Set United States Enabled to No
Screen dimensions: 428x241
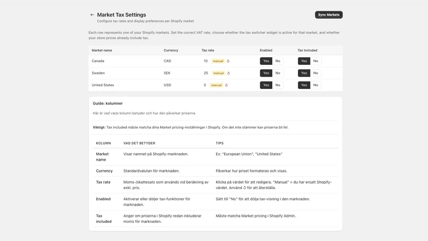tap(278, 85)
